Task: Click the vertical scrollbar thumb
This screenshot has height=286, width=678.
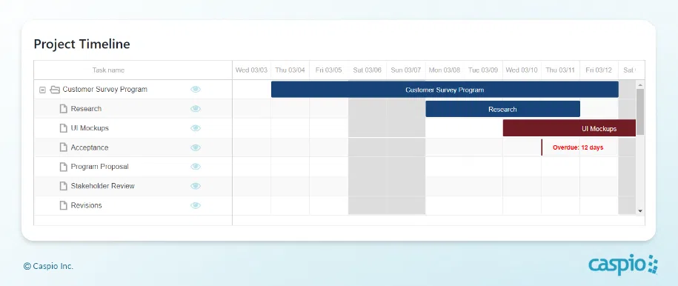Action: coord(640,112)
